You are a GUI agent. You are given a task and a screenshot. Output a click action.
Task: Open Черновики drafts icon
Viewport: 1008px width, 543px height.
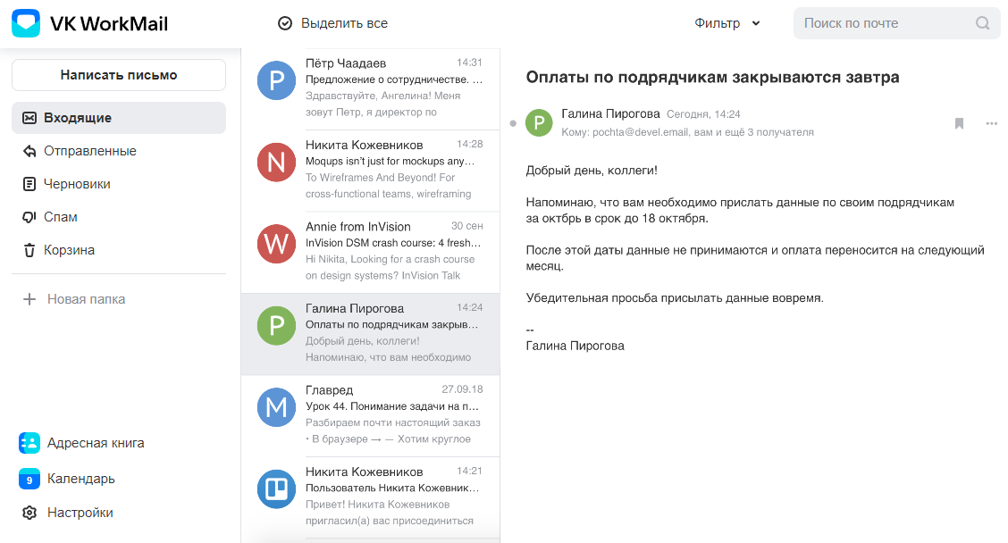[x=30, y=184]
